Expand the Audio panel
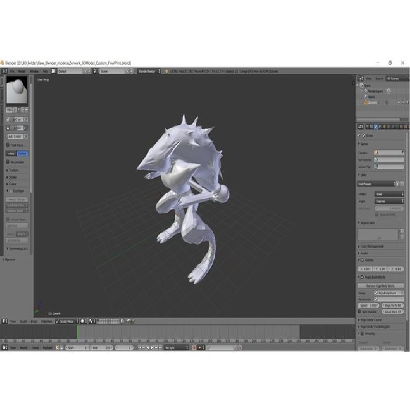Image resolution: width=410 pixels, height=410 pixels. coord(363,253)
